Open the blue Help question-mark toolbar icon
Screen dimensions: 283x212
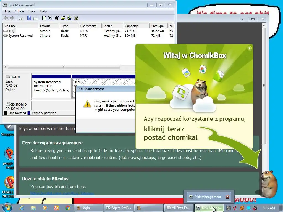[29, 18]
